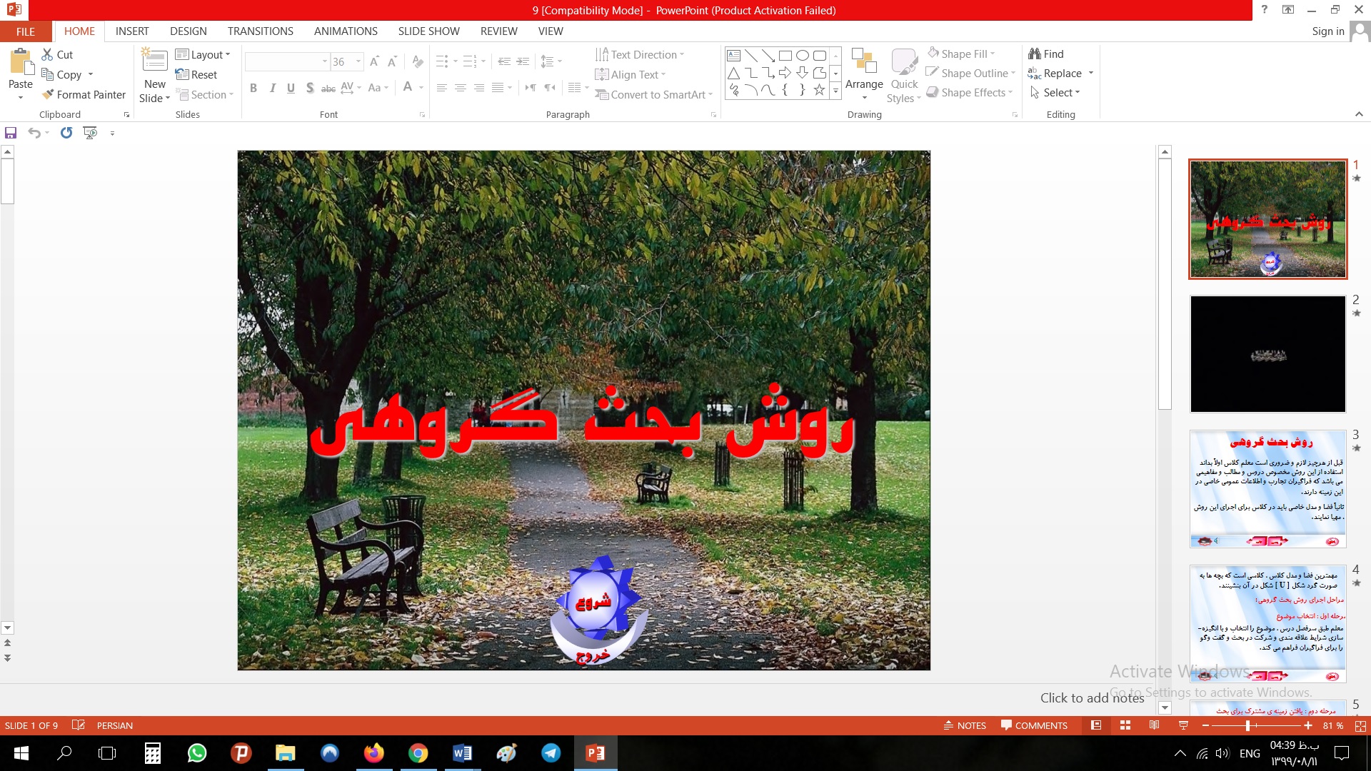Click the zoom slider handle in status bar
Image resolution: width=1371 pixels, height=771 pixels.
click(x=1247, y=725)
